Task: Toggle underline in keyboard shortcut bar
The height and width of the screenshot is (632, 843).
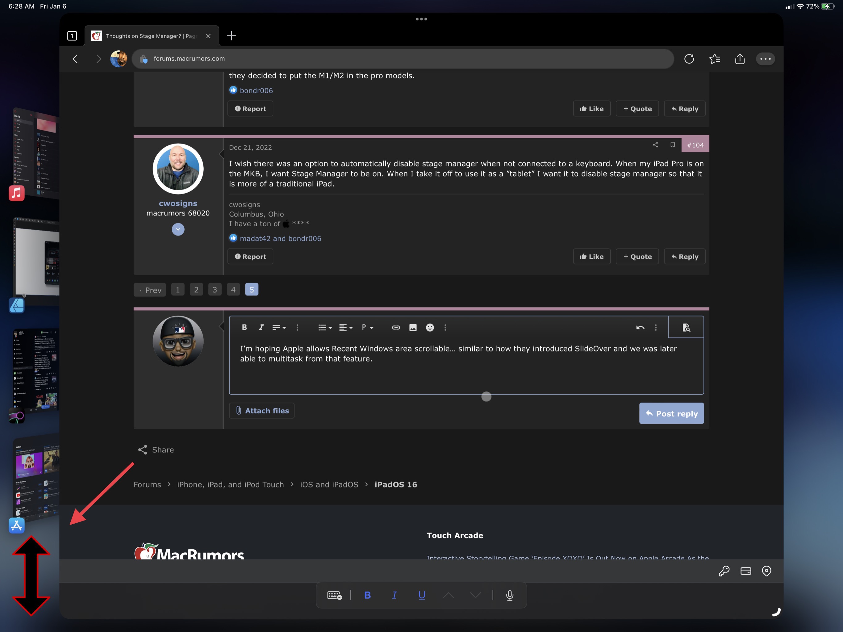Action: click(422, 595)
